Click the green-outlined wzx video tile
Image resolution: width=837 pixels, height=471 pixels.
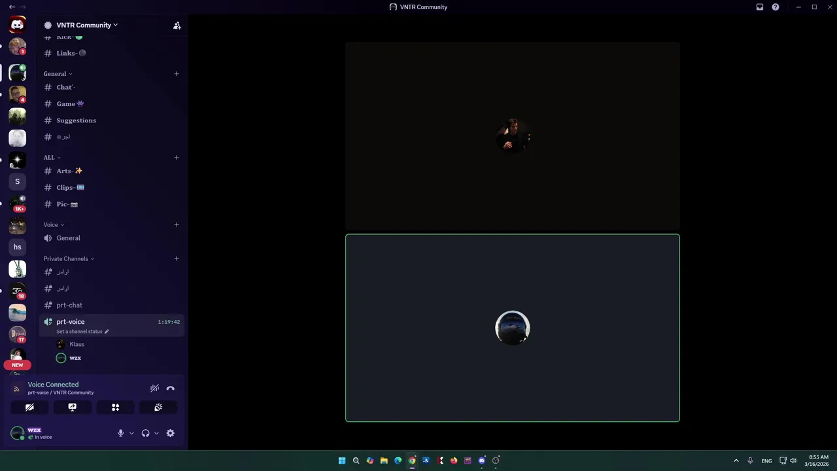pos(513,328)
